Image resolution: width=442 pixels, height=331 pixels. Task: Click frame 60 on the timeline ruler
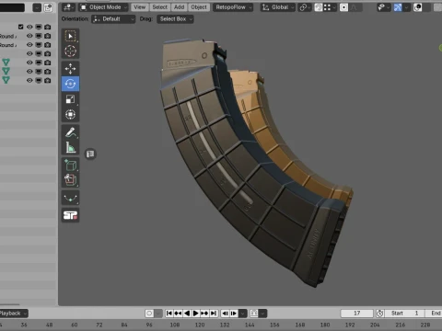(x=75, y=325)
